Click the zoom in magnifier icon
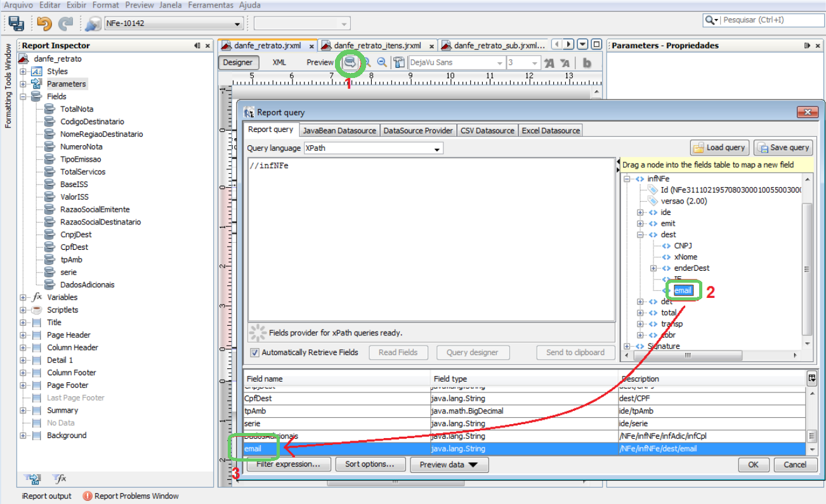 [x=366, y=62]
